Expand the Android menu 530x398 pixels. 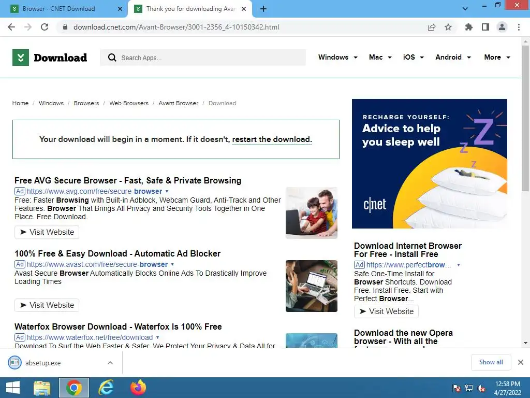(453, 57)
